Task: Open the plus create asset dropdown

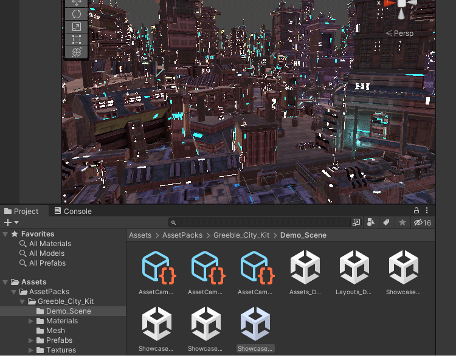Action: click(x=11, y=223)
